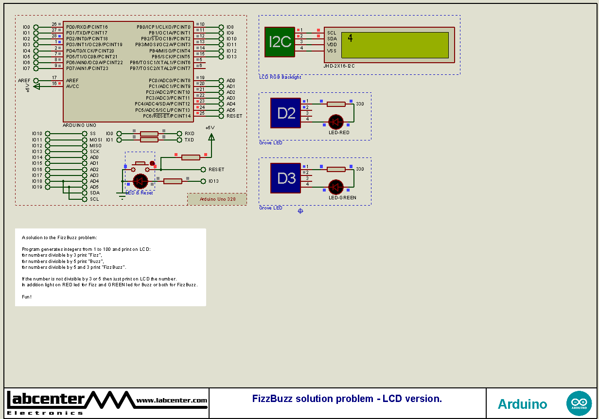The image size is (599, 419).
Task: Toggle the red state indicator on pin PB0
Action: click(x=197, y=23)
